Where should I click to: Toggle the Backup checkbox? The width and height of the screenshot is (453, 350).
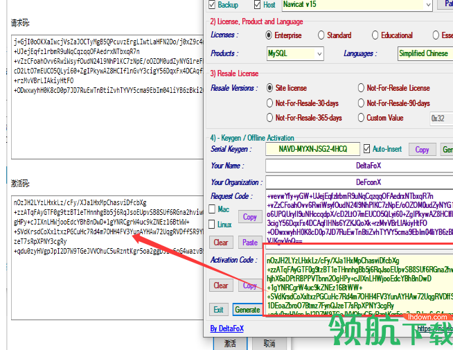212,5
